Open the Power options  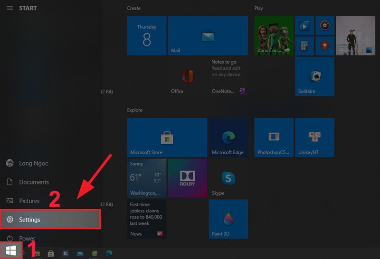coord(27,238)
